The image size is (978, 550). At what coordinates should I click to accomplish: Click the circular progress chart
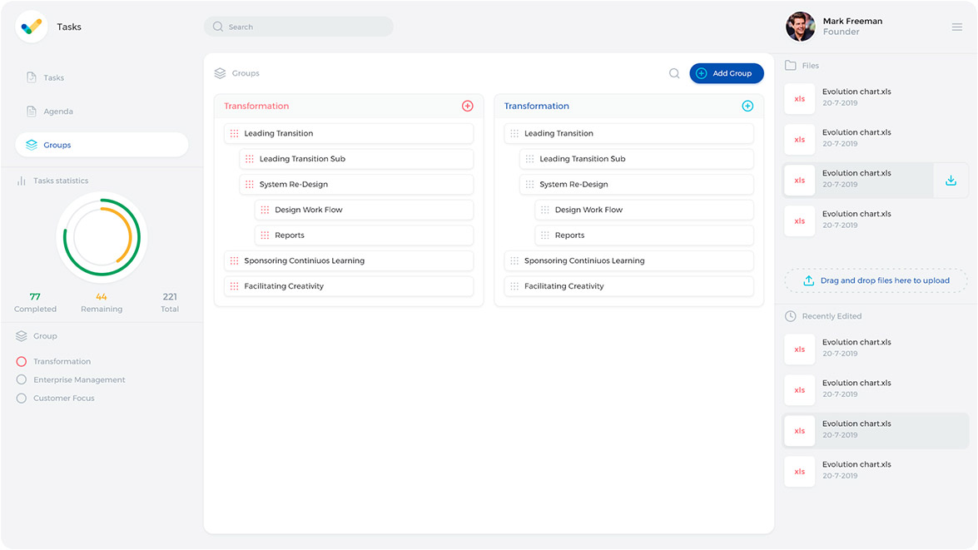[x=102, y=237]
